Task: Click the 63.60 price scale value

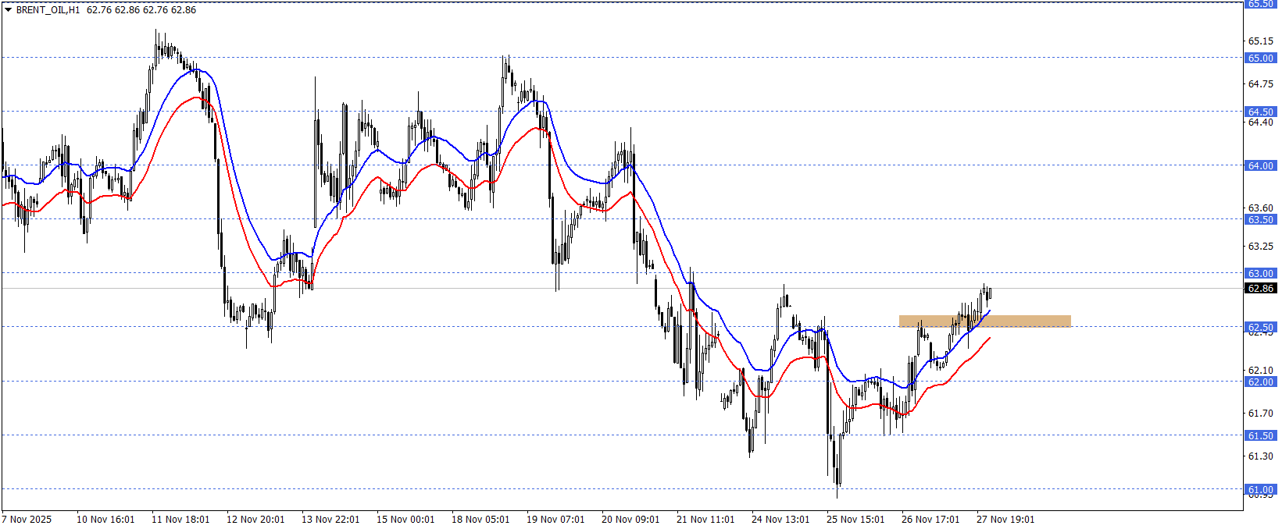Action: tap(1260, 208)
